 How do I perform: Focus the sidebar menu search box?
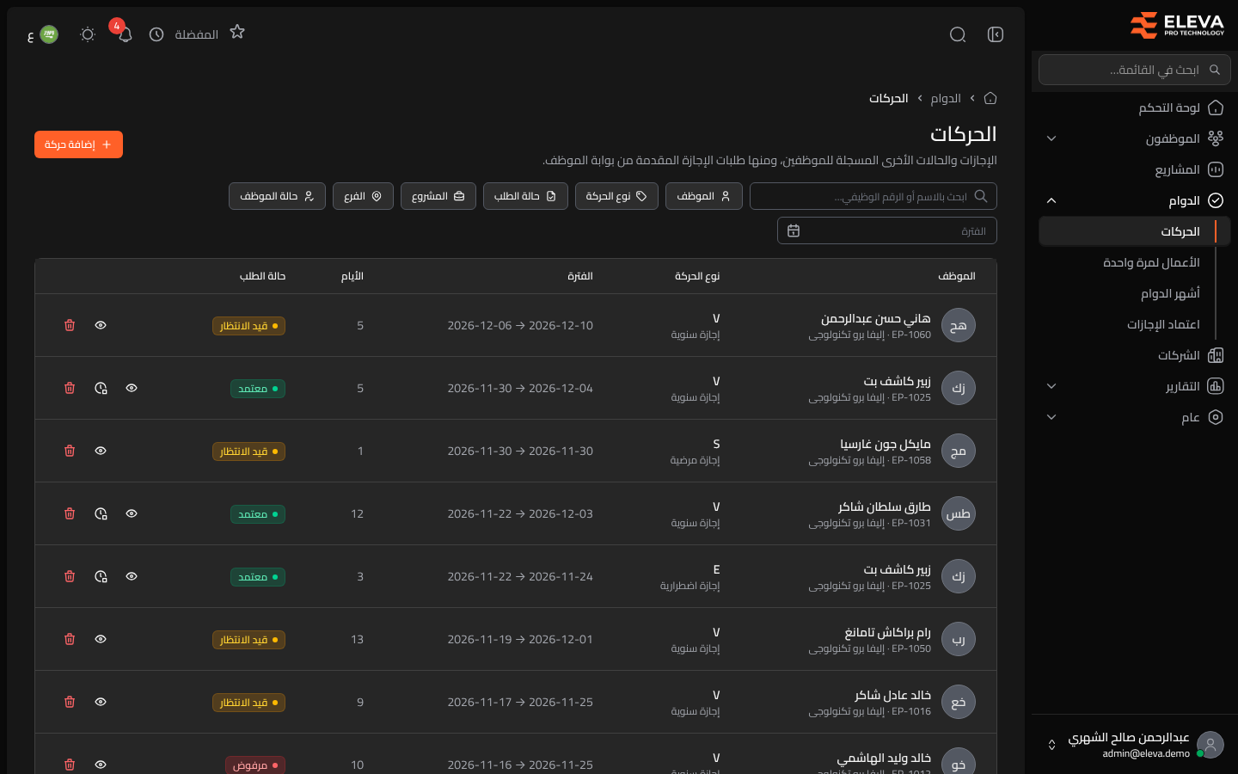[x=1135, y=70]
